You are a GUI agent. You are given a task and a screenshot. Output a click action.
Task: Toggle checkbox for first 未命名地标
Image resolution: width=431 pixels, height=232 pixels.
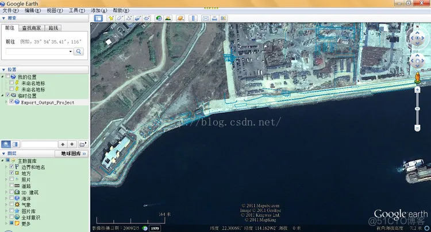point(11,82)
